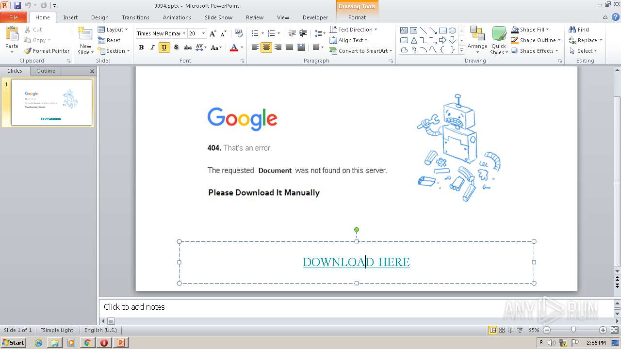
Task: Insert a New Slide icon
Action: pos(85,34)
